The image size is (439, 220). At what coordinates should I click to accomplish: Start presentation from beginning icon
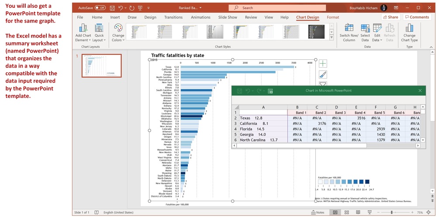click(x=140, y=8)
